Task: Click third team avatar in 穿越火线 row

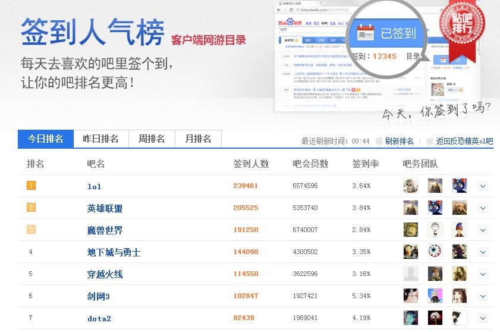Action: (460, 274)
